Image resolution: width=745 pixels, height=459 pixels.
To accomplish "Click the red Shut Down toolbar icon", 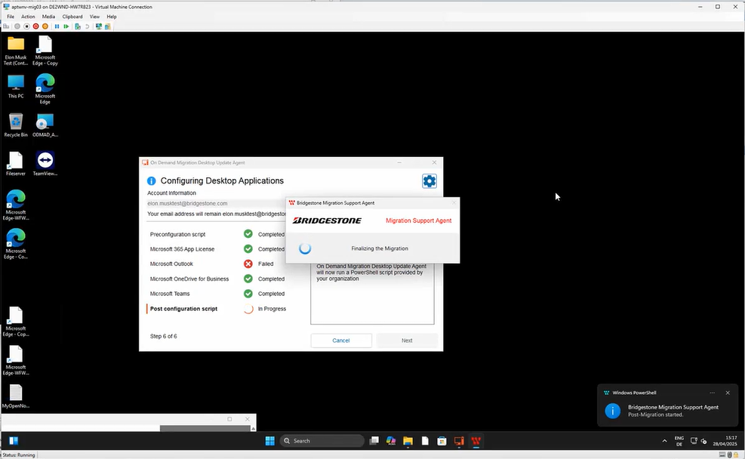I will coord(35,26).
